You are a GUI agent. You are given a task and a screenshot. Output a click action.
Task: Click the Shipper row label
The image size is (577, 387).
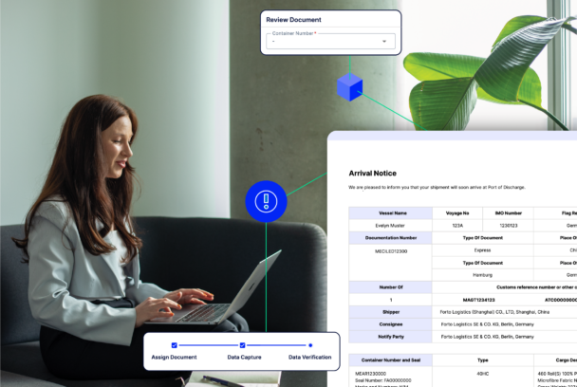[392, 311]
